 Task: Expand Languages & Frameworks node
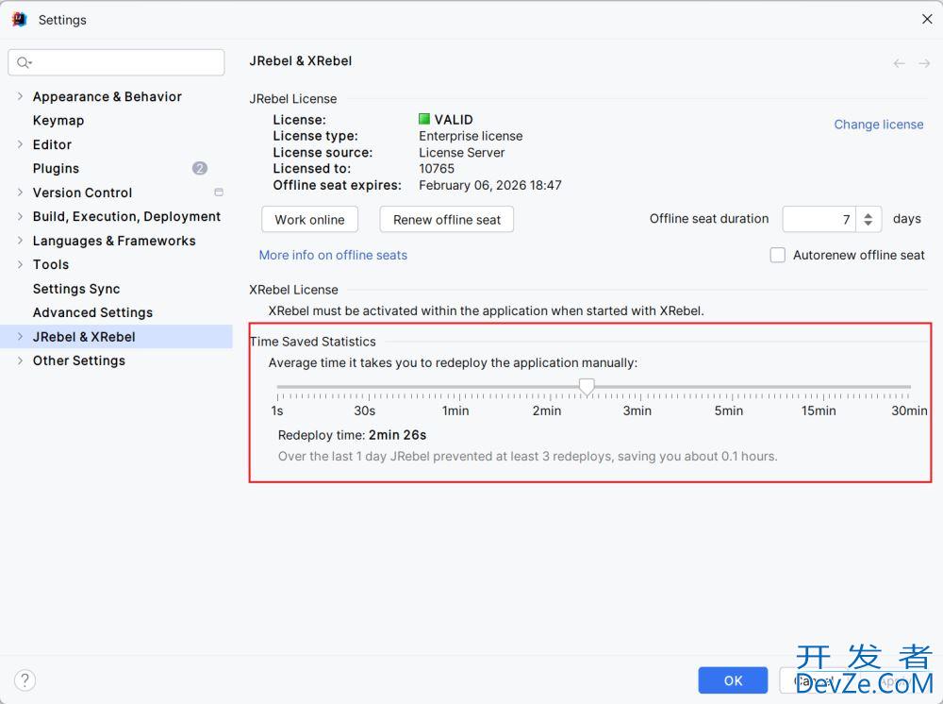pyautogui.click(x=20, y=241)
